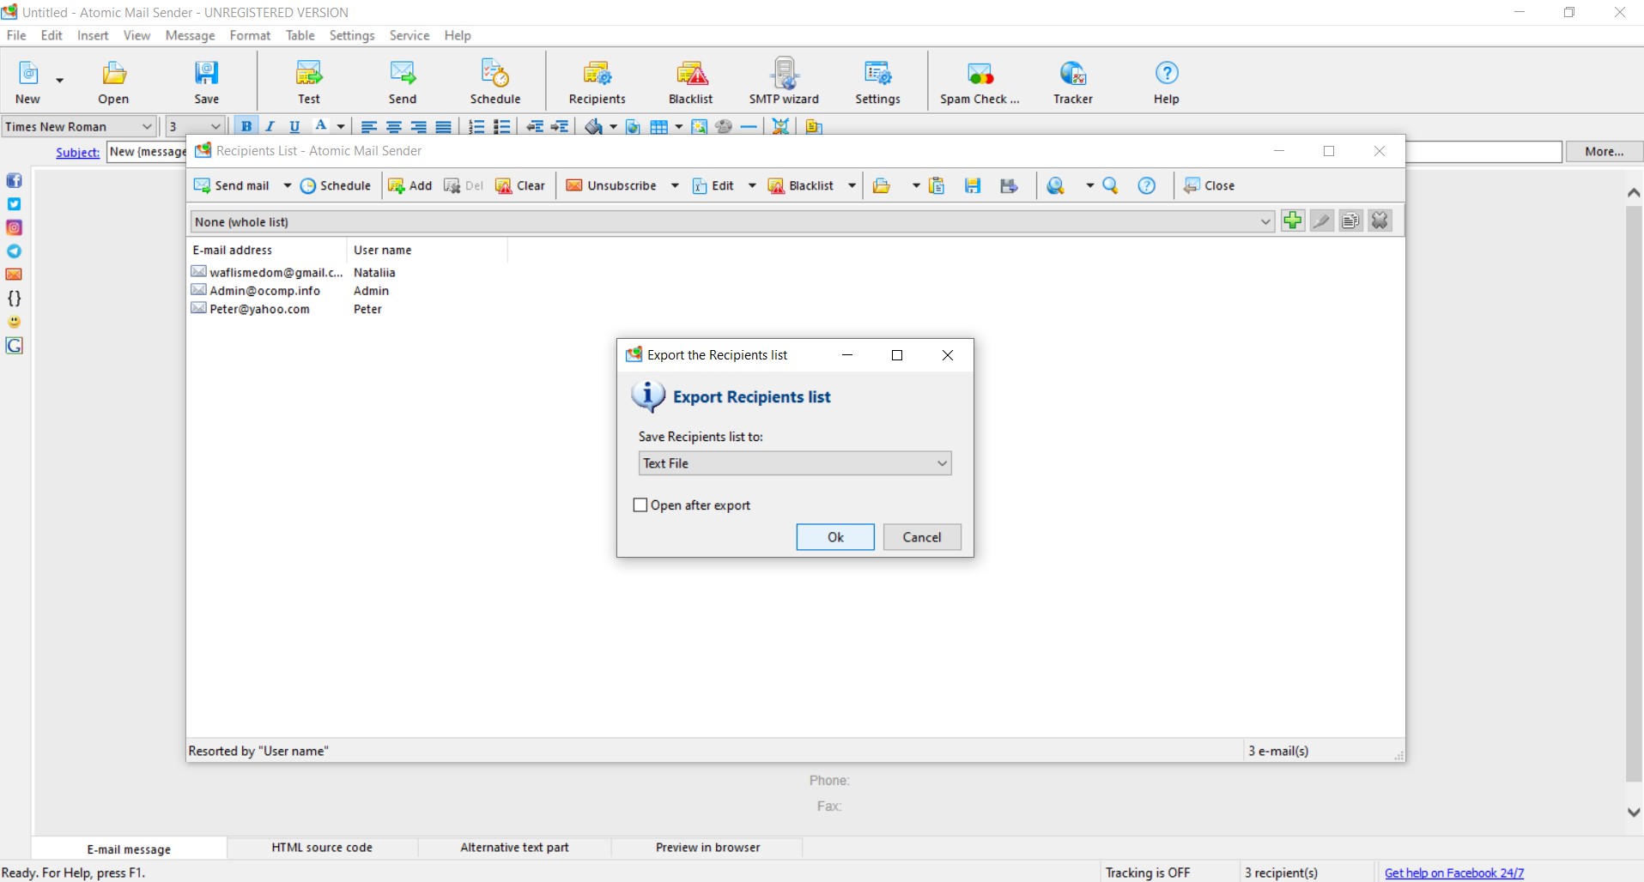Open the Recipients tool in main toolbar

(x=597, y=82)
